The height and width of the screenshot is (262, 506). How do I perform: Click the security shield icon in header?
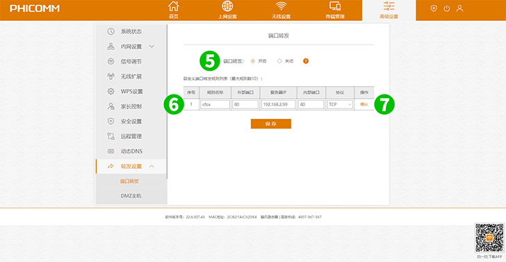434,9
